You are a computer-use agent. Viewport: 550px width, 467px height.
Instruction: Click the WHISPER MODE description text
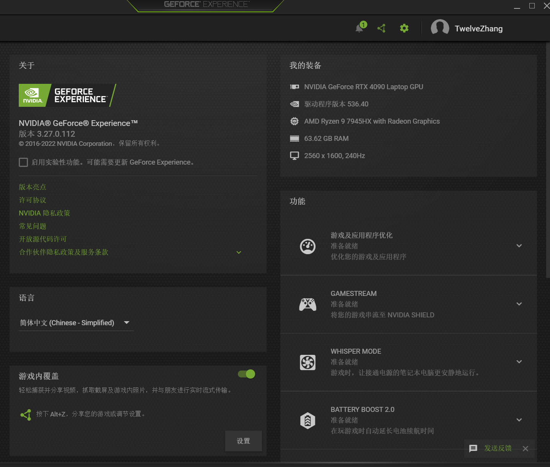tap(406, 373)
